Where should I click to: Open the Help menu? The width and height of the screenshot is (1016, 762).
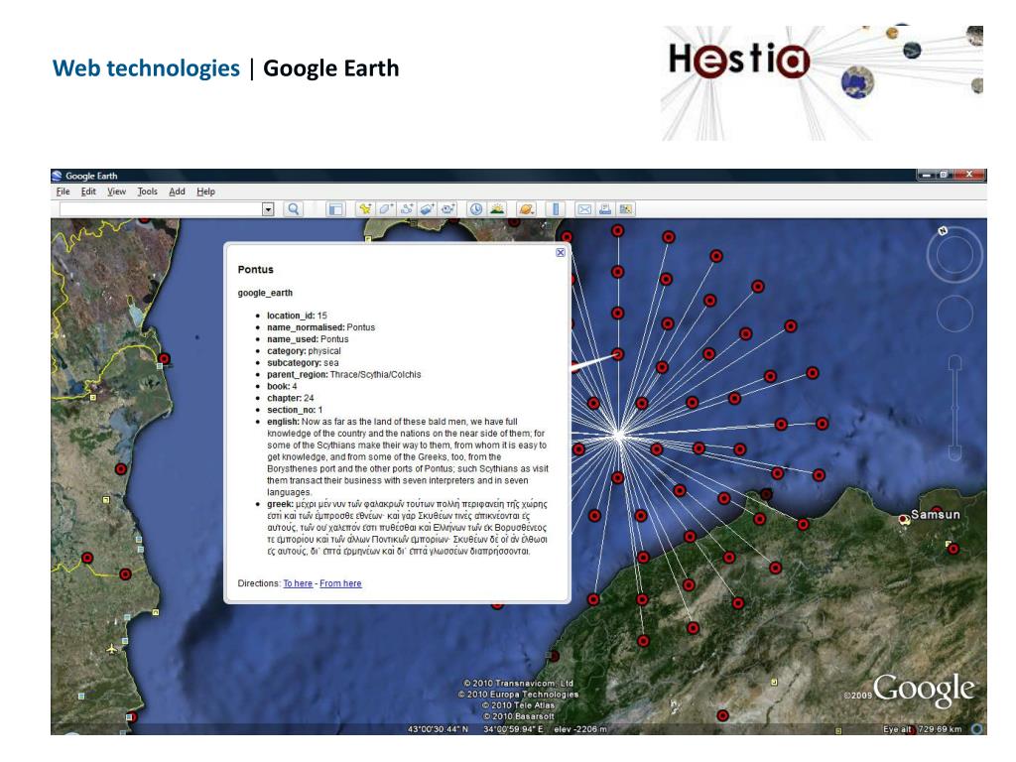(x=206, y=191)
